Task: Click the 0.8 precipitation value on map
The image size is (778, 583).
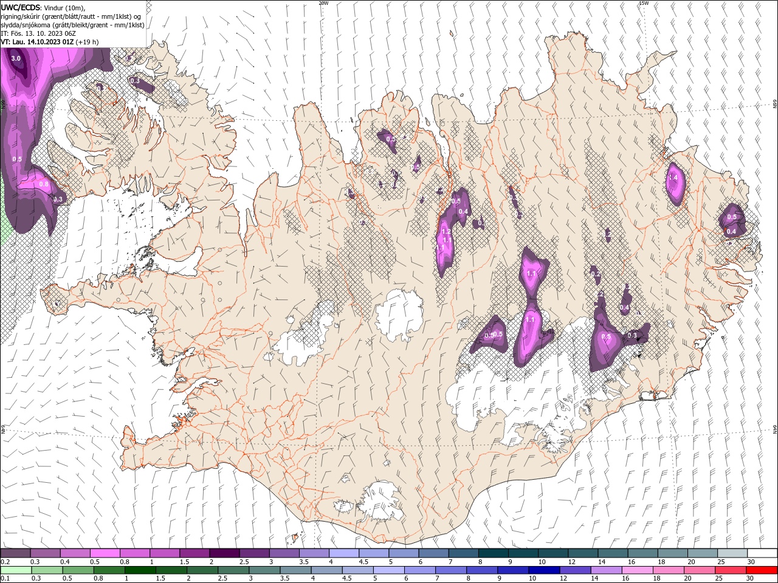Action: tap(44, 184)
